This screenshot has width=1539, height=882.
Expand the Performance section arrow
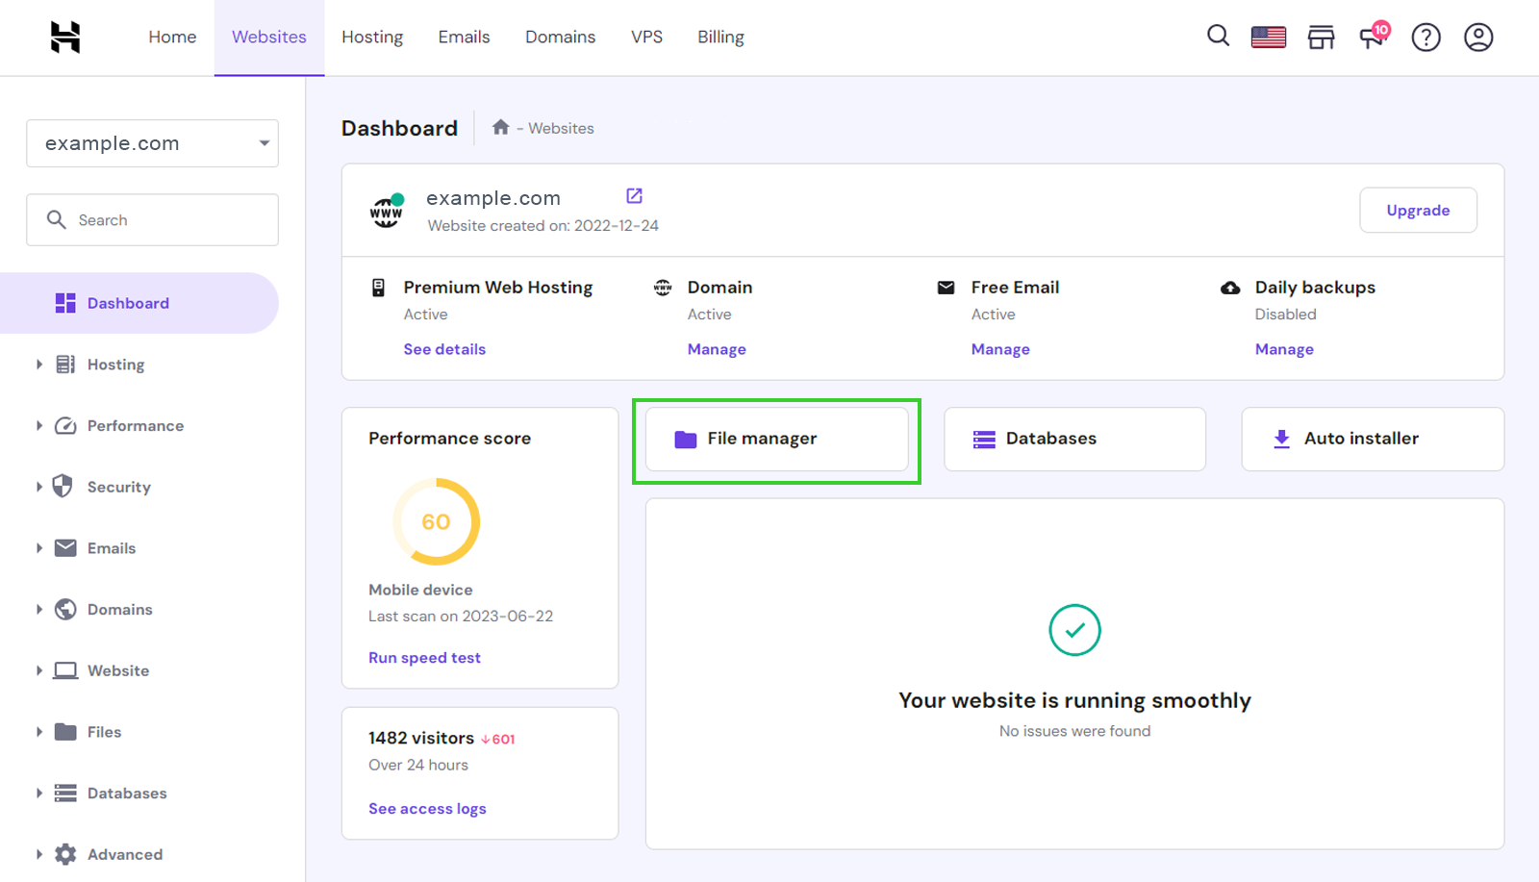pyautogui.click(x=39, y=425)
